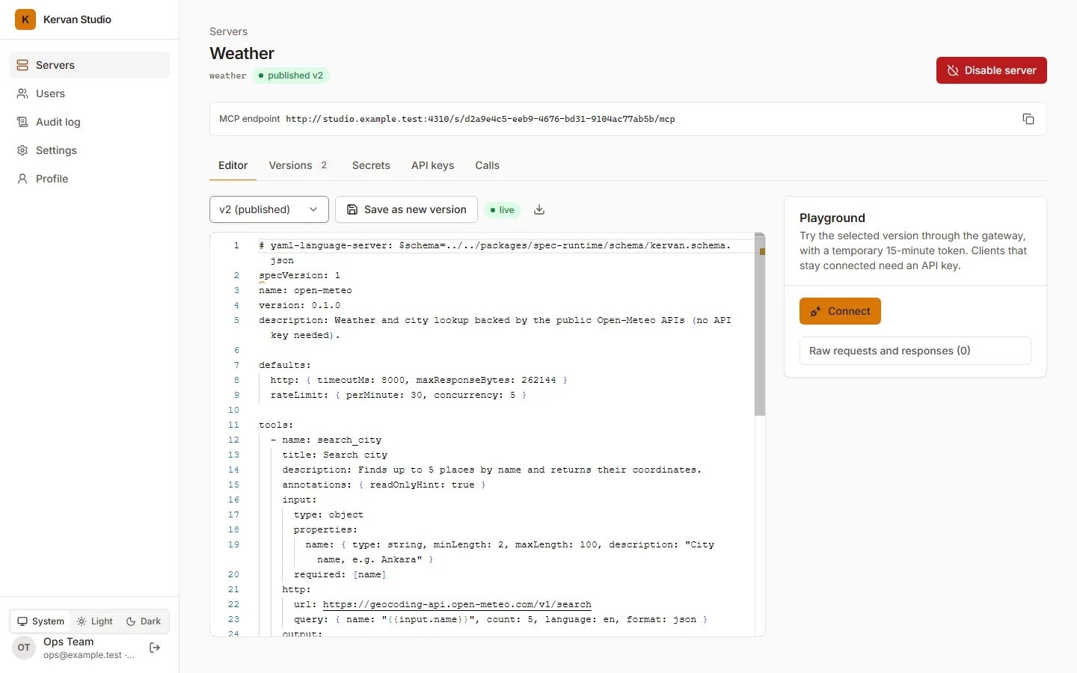Open the geocoding-api.open-meteo.com URL link
The image size is (1077, 673).
click(x=457, y=604)
